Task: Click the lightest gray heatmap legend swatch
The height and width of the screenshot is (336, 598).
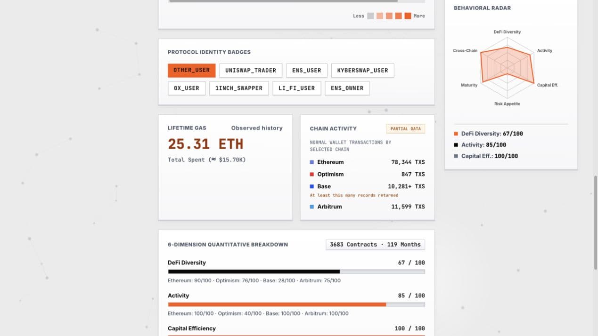Action: click(370, 16)
